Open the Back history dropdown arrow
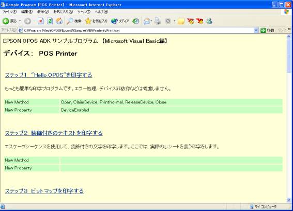The image size is (293, 211). click(20, 21)
